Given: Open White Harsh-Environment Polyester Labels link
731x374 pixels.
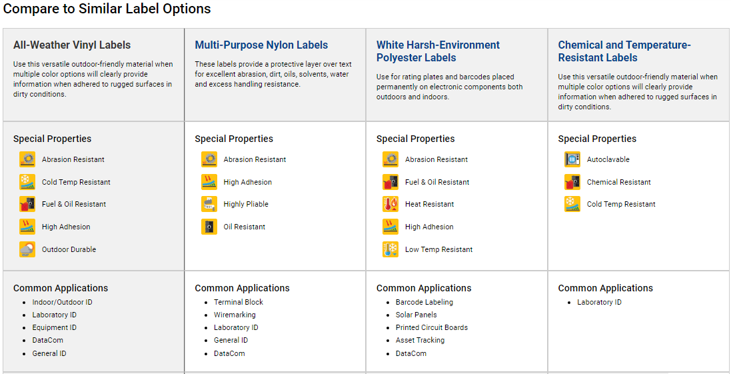Looking at the screenshot, I should pyautogui.click(x=438, y=51).
